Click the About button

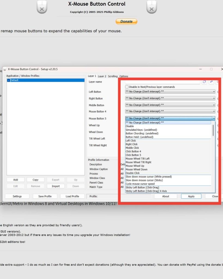pyautogui.click(x=166, y=196)
